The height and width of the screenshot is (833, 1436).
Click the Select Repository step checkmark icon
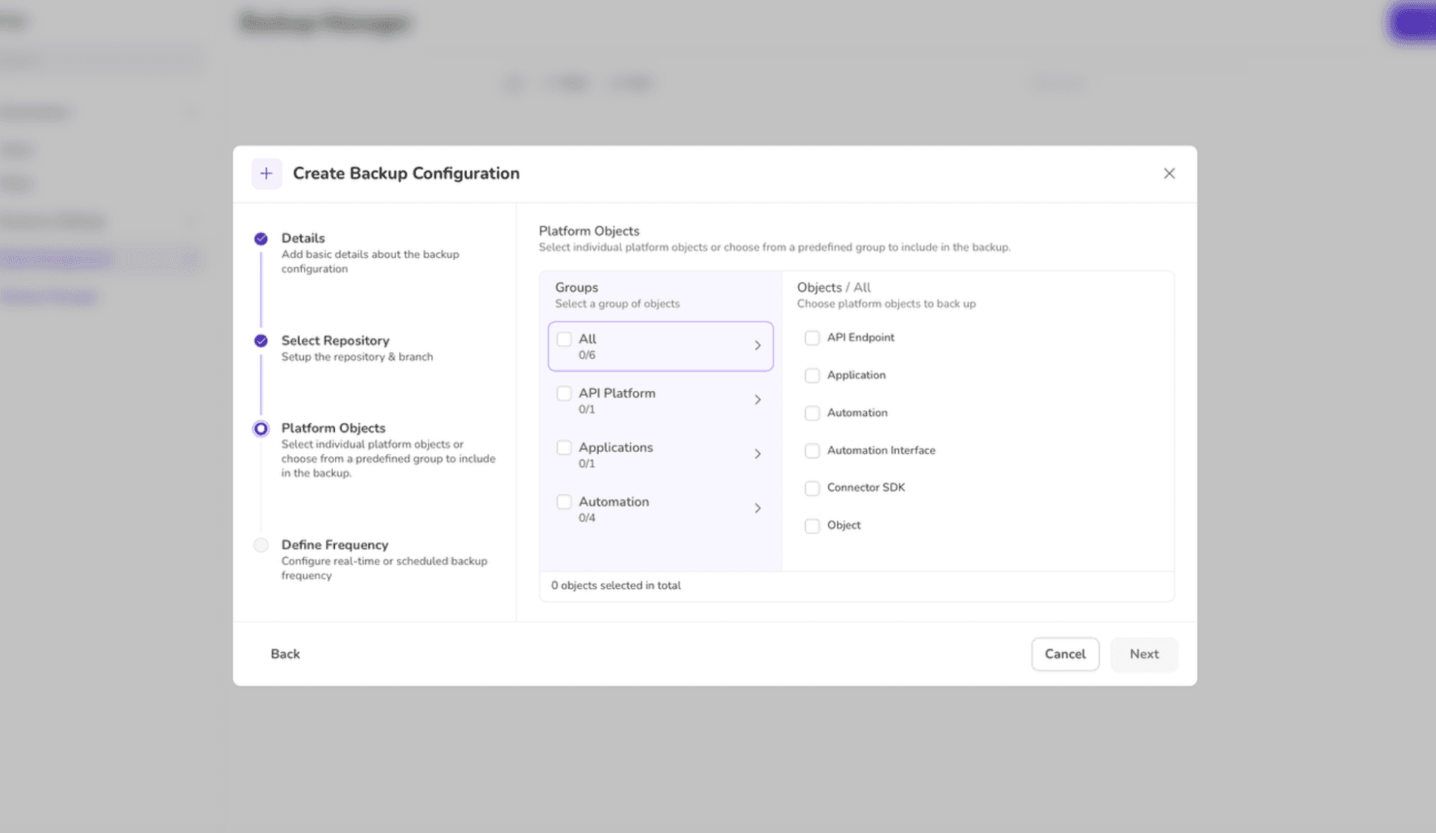tap(261, 341)
